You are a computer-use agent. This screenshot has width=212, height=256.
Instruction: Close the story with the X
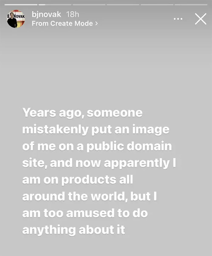200,19
